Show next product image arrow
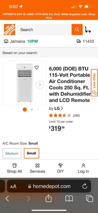Image resolution: width=98 pixels, height=213 pixels. coord(40,85)
